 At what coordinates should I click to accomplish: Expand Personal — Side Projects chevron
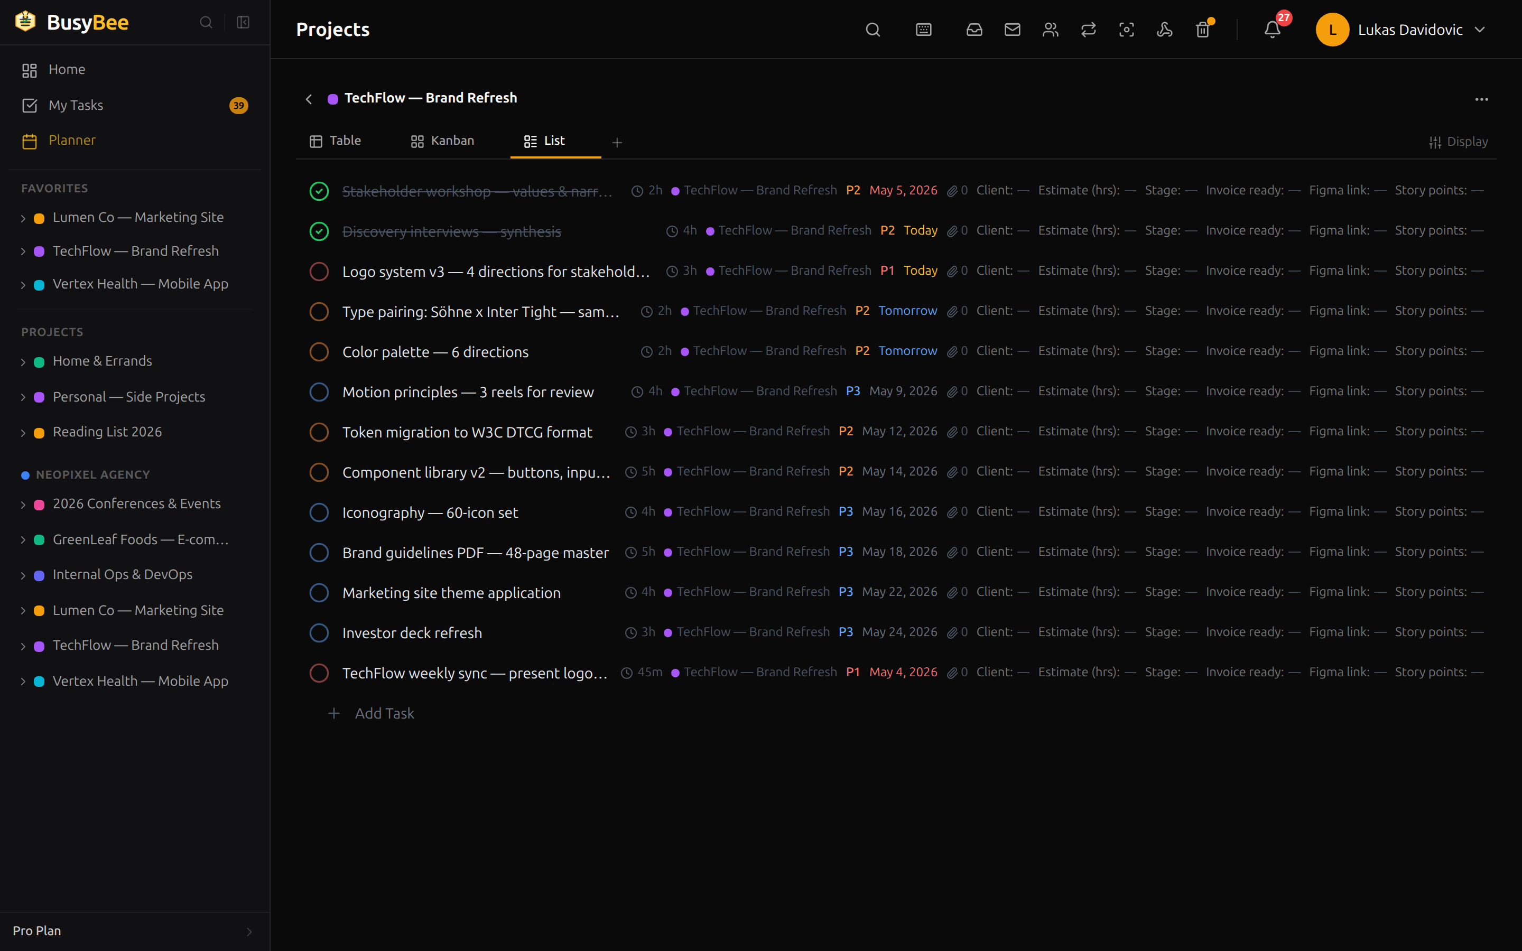(23, 397)
